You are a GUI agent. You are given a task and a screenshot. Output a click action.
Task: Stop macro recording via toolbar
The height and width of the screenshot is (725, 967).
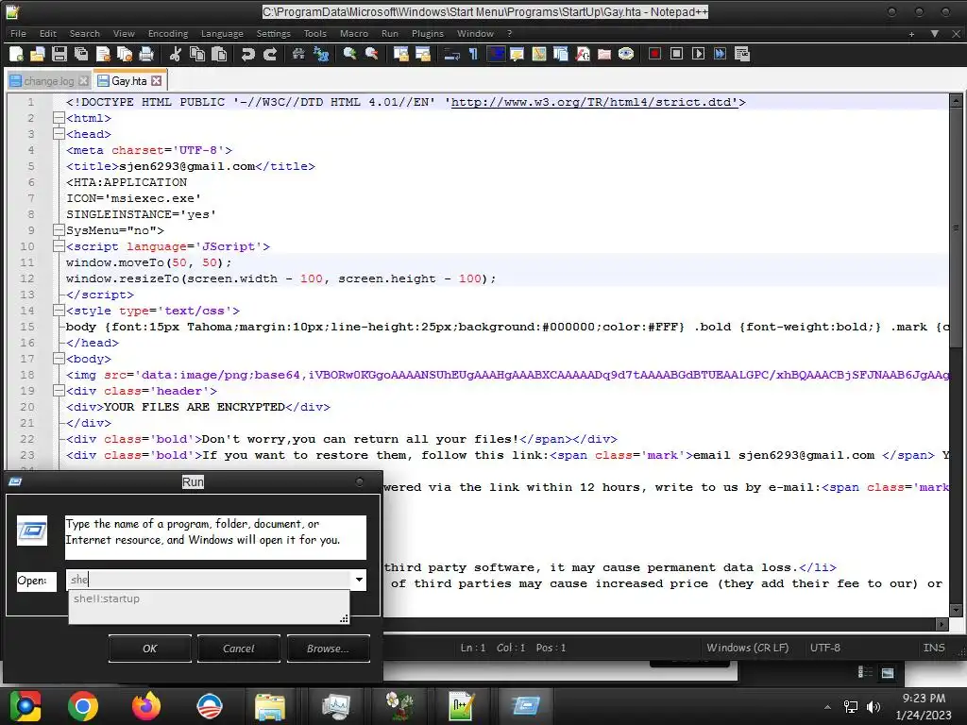tap(676, 54)
